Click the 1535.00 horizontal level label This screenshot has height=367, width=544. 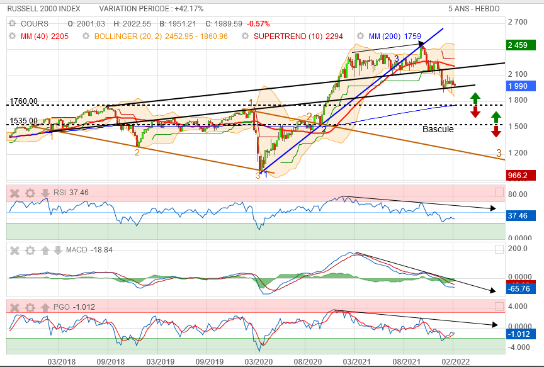23,121
